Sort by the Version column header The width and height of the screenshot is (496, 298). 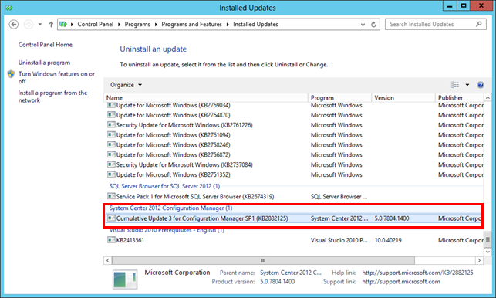[403, 97]
